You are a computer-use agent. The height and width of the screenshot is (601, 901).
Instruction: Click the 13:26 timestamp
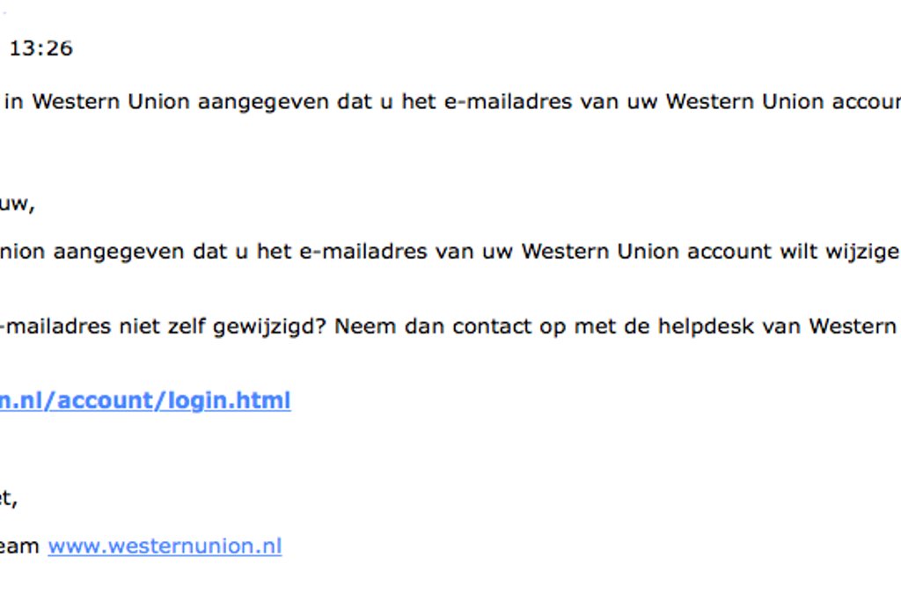point(40,49)
